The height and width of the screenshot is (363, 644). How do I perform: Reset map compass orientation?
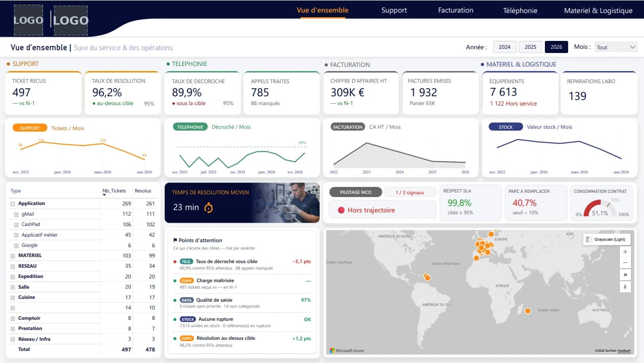625,286
